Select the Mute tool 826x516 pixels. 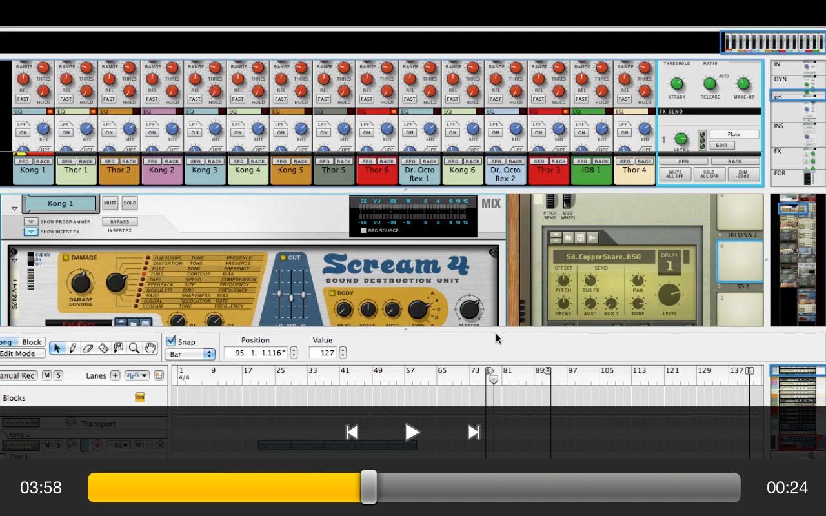[x=119, y=348]
